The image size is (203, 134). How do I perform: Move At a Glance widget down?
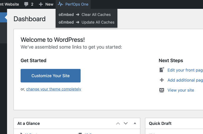click(126, 123)
